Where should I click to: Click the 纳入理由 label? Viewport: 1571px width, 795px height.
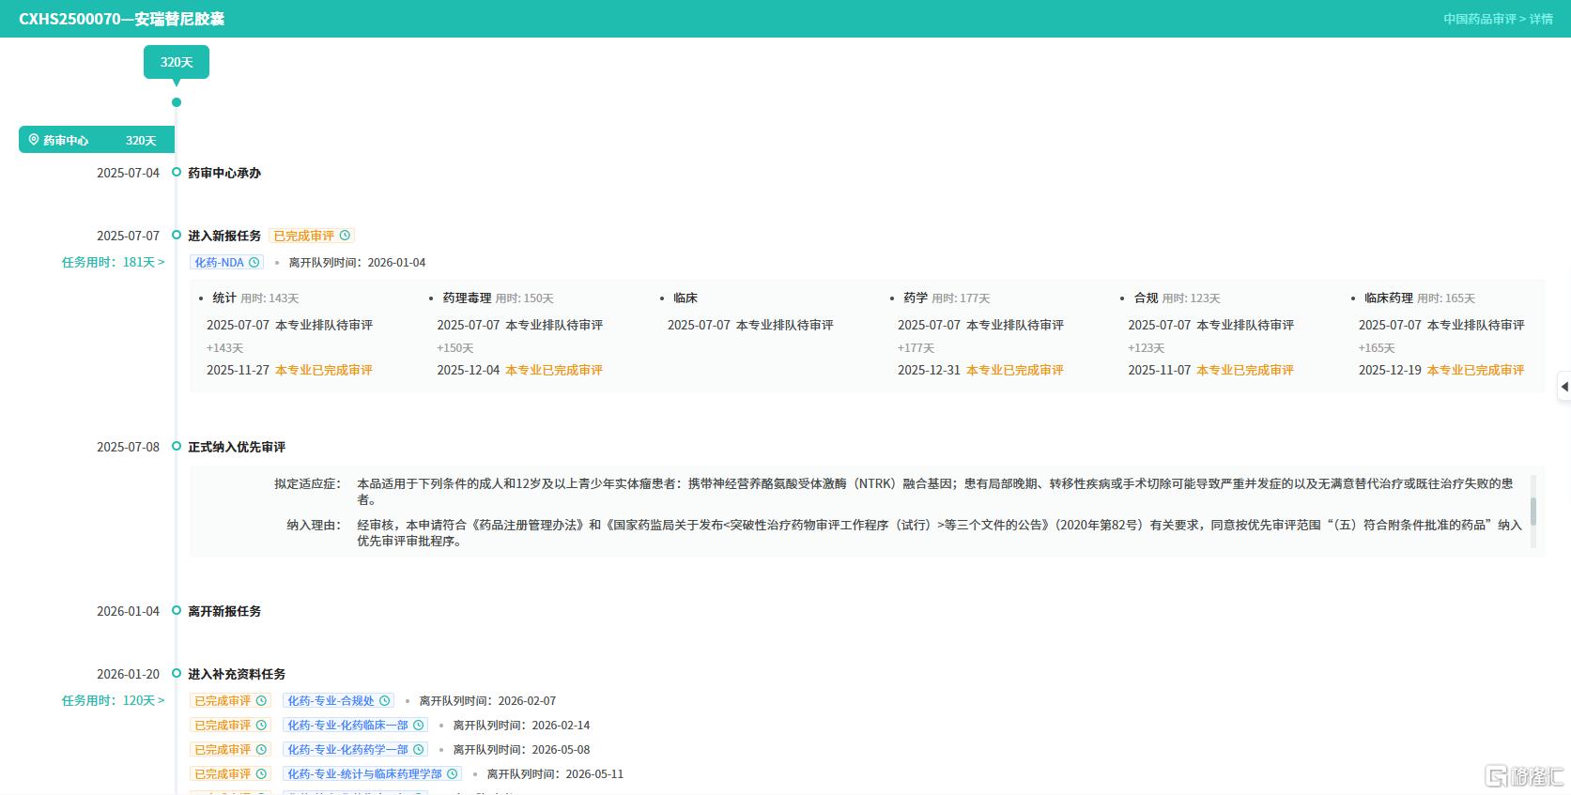pyautogui.click(x=315, y=525)
